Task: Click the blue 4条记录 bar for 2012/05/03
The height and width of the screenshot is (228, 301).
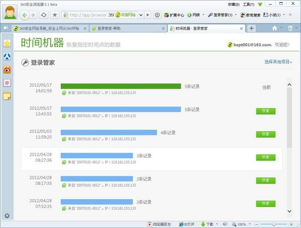Action: (x=109, y=132)
